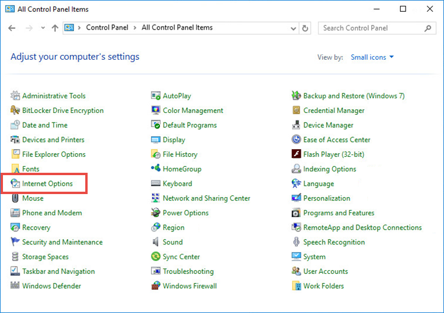Viewport: 444px width, 313px height.
Task: Open the Power Options icon
Action: (156, 212)
